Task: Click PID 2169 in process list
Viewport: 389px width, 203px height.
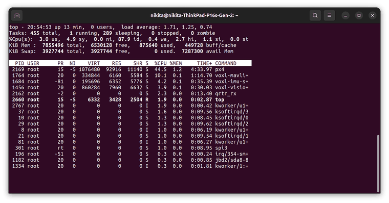Action: coord(18,69)
